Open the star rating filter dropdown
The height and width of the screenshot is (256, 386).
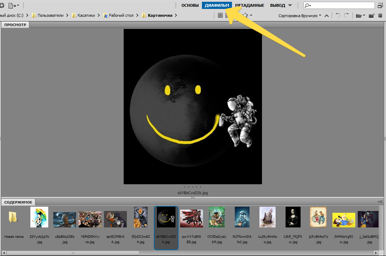(247, 15)
